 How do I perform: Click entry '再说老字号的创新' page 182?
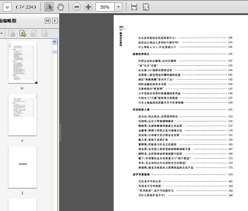point(185,186)
